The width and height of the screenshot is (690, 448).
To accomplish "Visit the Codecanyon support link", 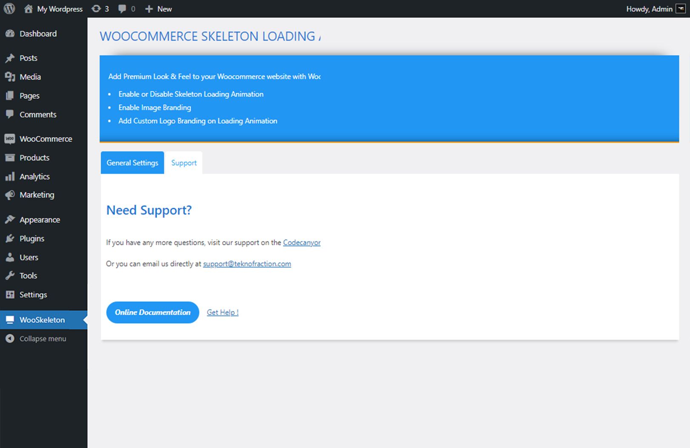I will pos(302,242).
